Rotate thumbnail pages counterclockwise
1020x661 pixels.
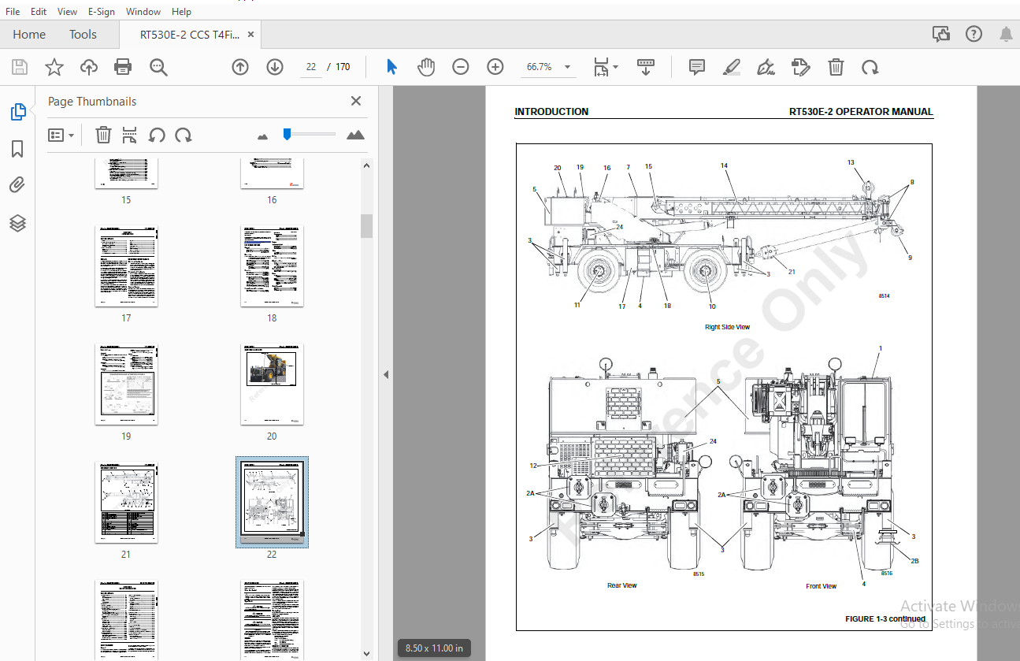157,135
